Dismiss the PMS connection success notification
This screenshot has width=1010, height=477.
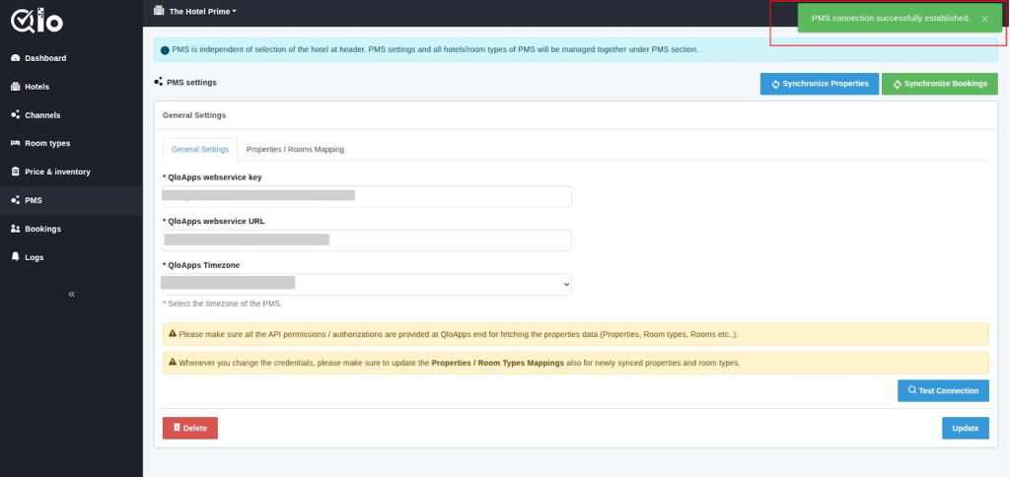click(x=983, y=19)
